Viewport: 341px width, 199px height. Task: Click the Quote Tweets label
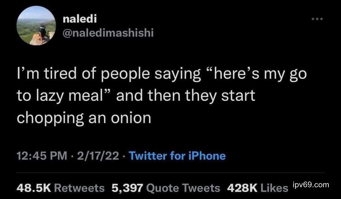click(x=183, y=188)
